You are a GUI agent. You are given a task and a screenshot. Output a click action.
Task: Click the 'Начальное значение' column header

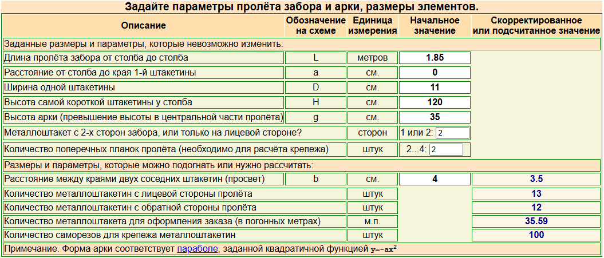435,26
